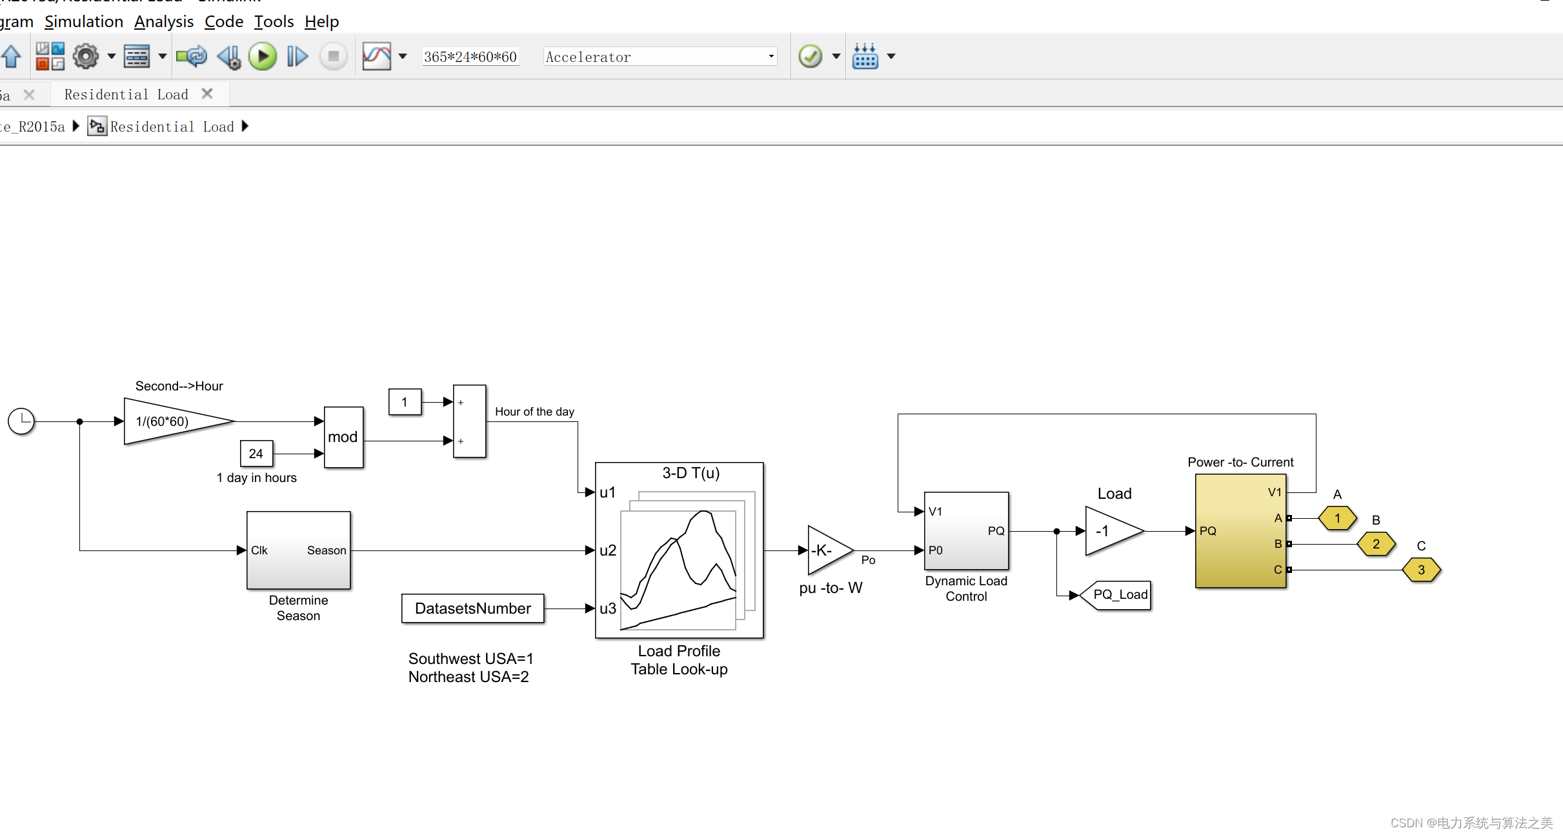Close the Residential Load tab
The image size is (1563, 835).
click(x=207, y=94)
